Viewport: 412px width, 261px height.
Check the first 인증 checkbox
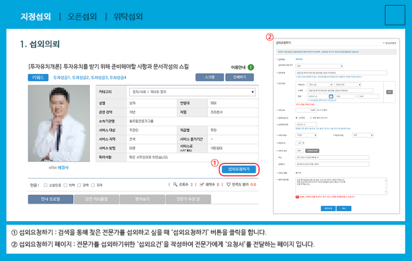tap(45, 185)
